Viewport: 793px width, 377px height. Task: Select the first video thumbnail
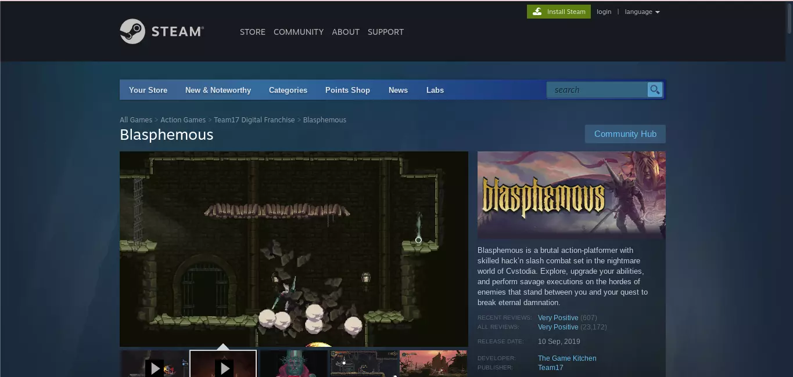(154, 364)
